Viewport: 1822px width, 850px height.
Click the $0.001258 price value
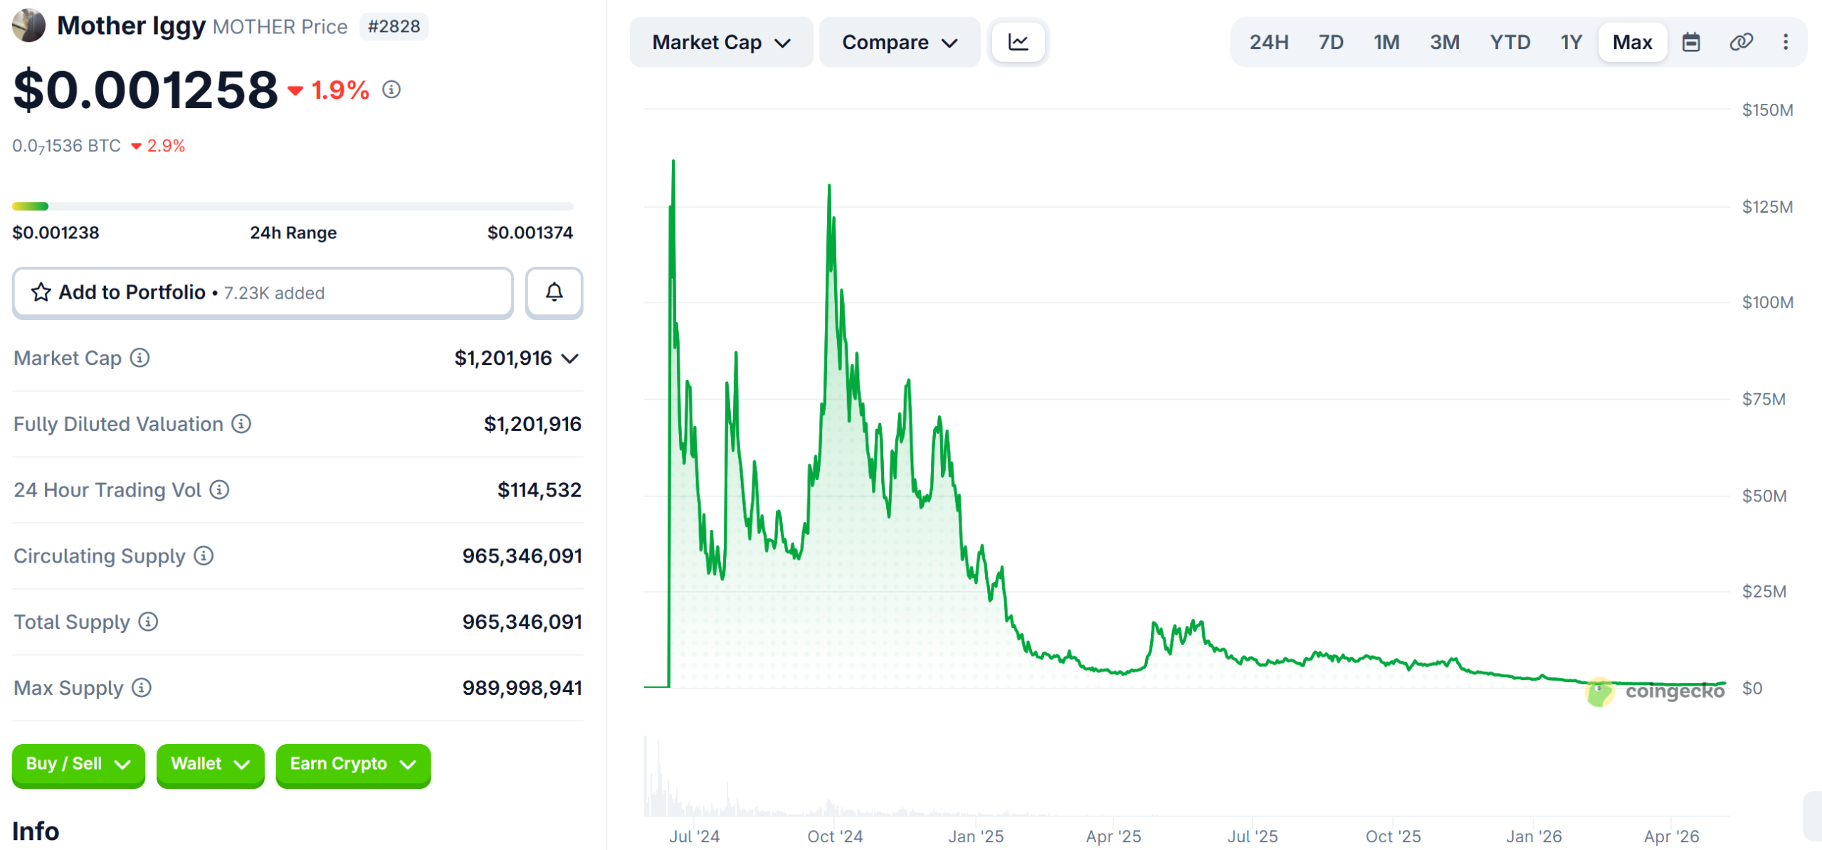click(145, 90)
